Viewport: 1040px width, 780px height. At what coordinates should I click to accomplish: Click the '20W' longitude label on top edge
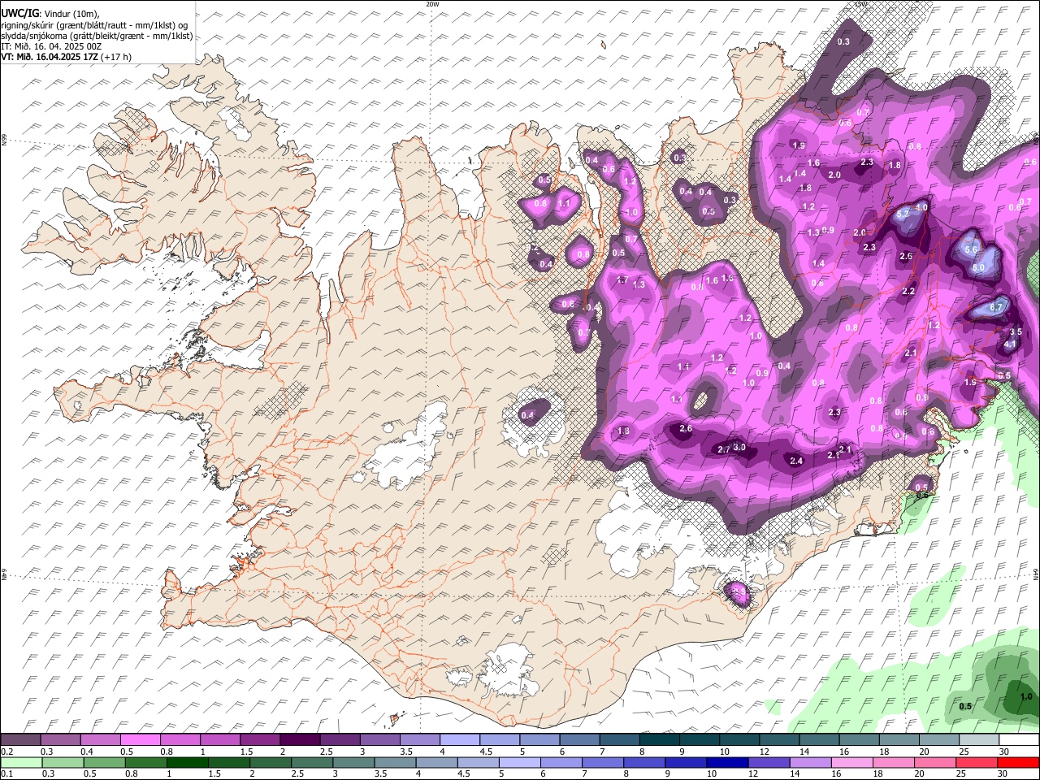(x=432, y=4)
